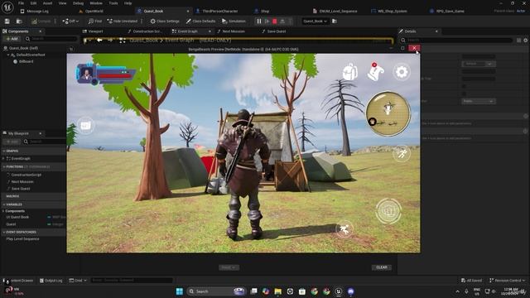The width and height of the screenshot is (530, 298).
Task: Open the Content Drawer
Action: [x=18, y=281]
